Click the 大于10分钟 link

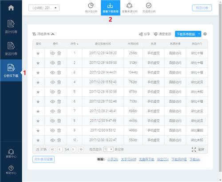pos(128,159)
